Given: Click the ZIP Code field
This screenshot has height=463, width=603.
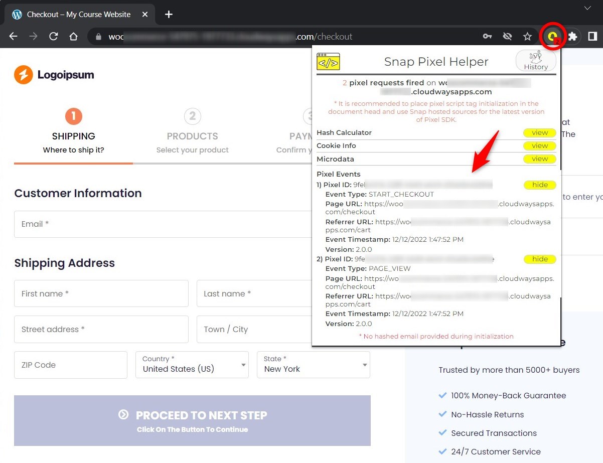Looking at the screenshot, I should [x=71, y=365].
